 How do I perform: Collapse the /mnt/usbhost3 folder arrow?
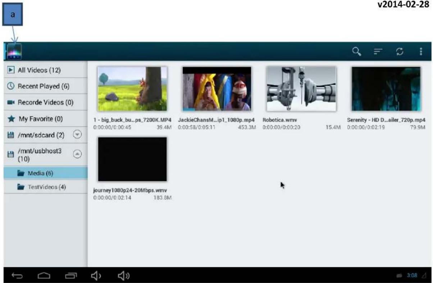coord(77,154)
